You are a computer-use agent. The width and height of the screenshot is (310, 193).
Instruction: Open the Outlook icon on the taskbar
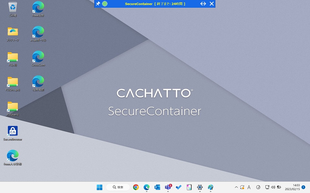click(x=157, y=187)
